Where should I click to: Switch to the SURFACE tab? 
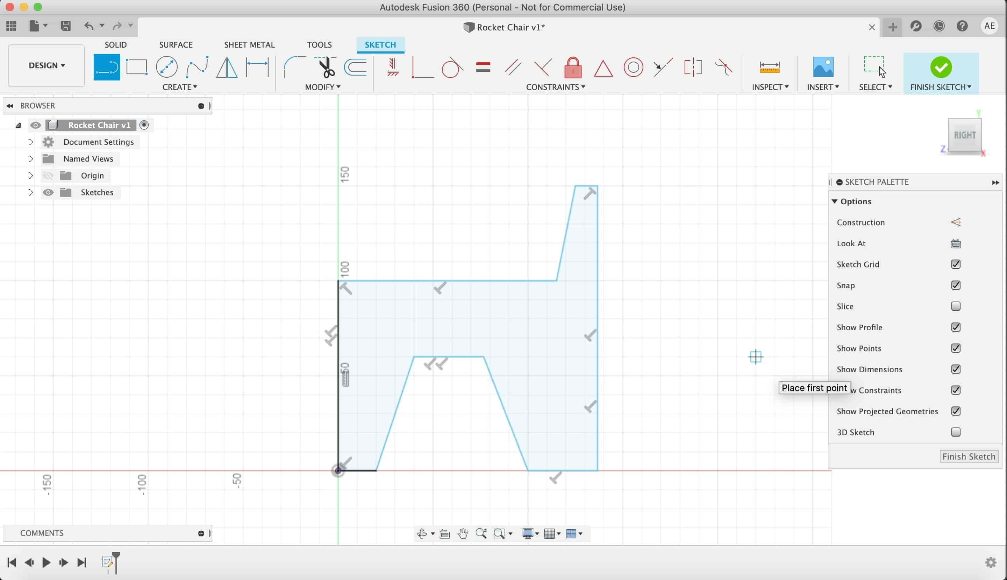coord(176,45)
